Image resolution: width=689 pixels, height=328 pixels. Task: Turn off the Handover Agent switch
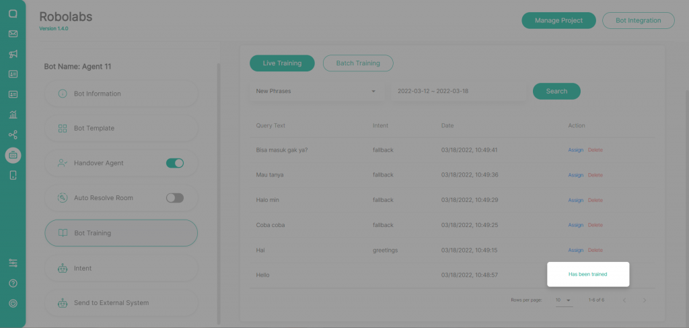[x=175, y=163]
